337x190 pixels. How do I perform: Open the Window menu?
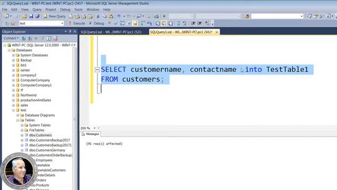[93, 9]
